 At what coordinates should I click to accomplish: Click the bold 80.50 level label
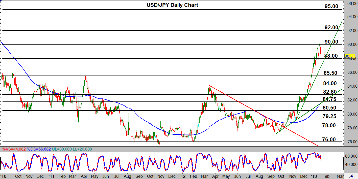pos(329,108)
